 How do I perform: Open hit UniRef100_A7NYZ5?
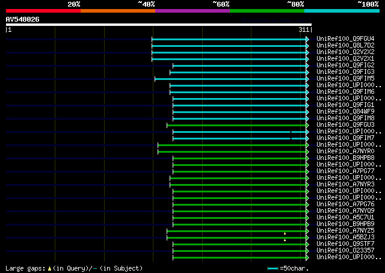point(345,231)
